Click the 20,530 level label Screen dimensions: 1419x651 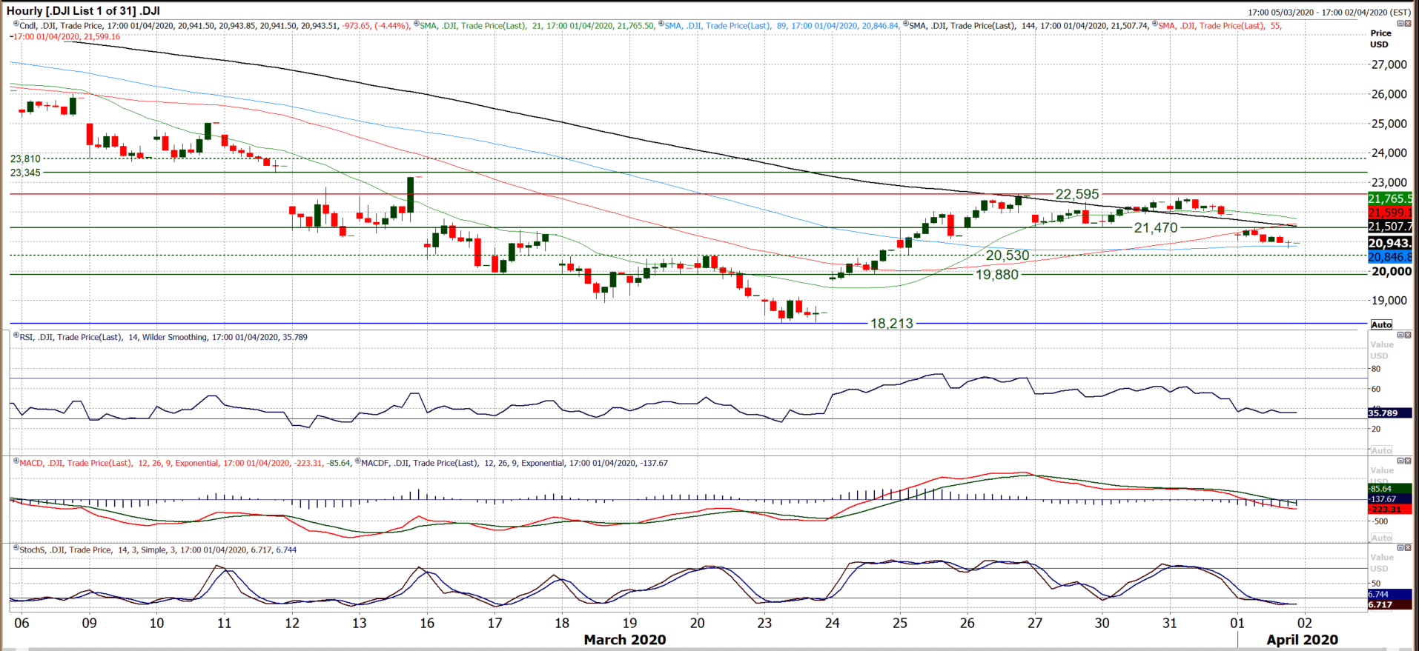[x=1008, y=256]
